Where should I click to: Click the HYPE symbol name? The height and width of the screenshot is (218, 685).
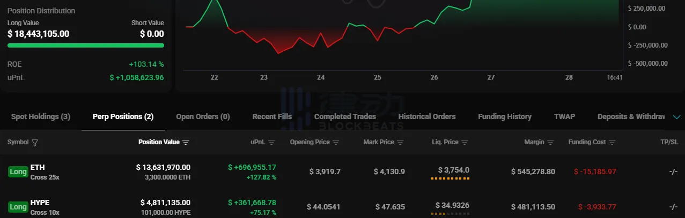[40, 203]
